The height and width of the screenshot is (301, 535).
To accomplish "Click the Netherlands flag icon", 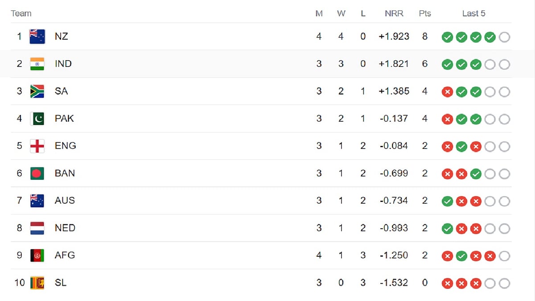I will coord(37,228).
